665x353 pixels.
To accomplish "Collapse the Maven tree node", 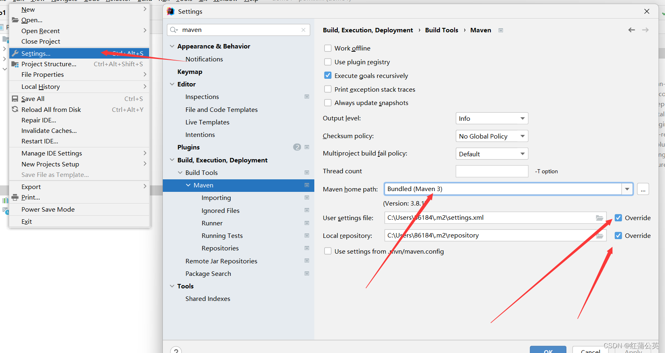I will tap(188, 185).
